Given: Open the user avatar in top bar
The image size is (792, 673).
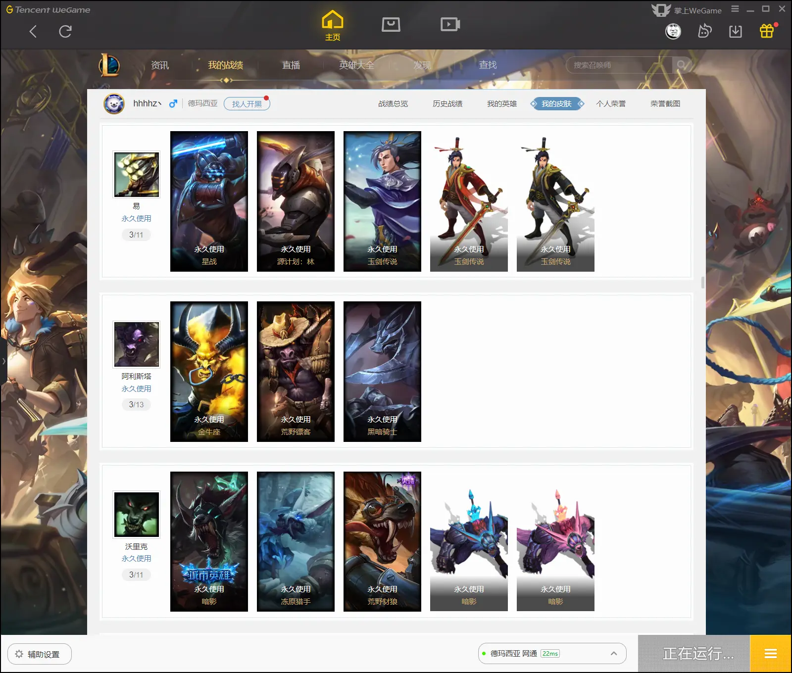Looking at the screenshot, I should click(x=673, y=32).
